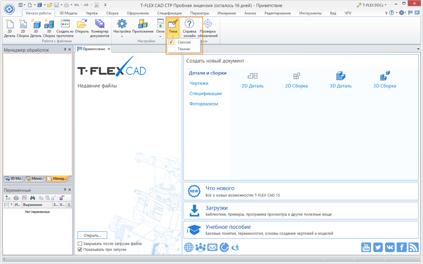Open the YouTube social link

click(x=366, y=247)
